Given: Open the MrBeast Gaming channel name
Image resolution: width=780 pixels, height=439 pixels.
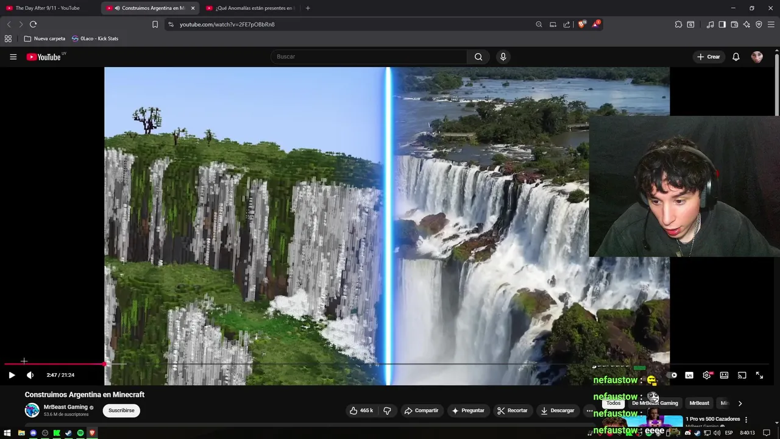Looking at the screenshot, I should pos(66,407).
